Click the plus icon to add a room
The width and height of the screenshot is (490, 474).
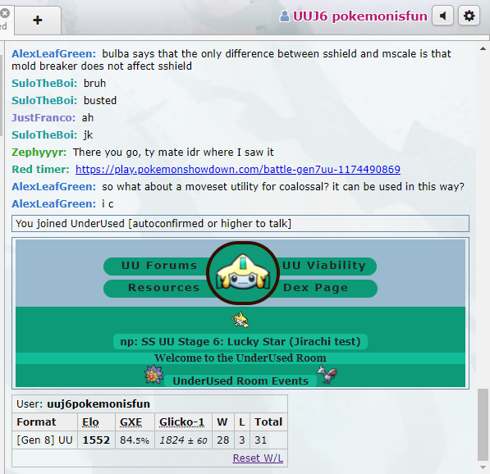point(38,21)
